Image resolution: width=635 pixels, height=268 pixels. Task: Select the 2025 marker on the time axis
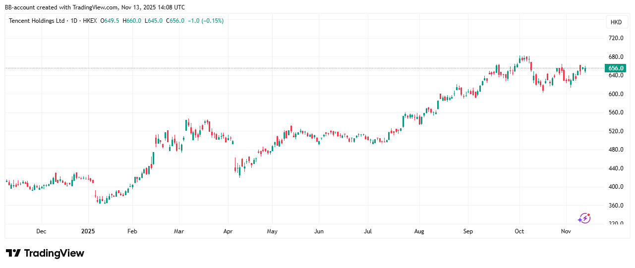pyautogui.click(x=88, y=231)
